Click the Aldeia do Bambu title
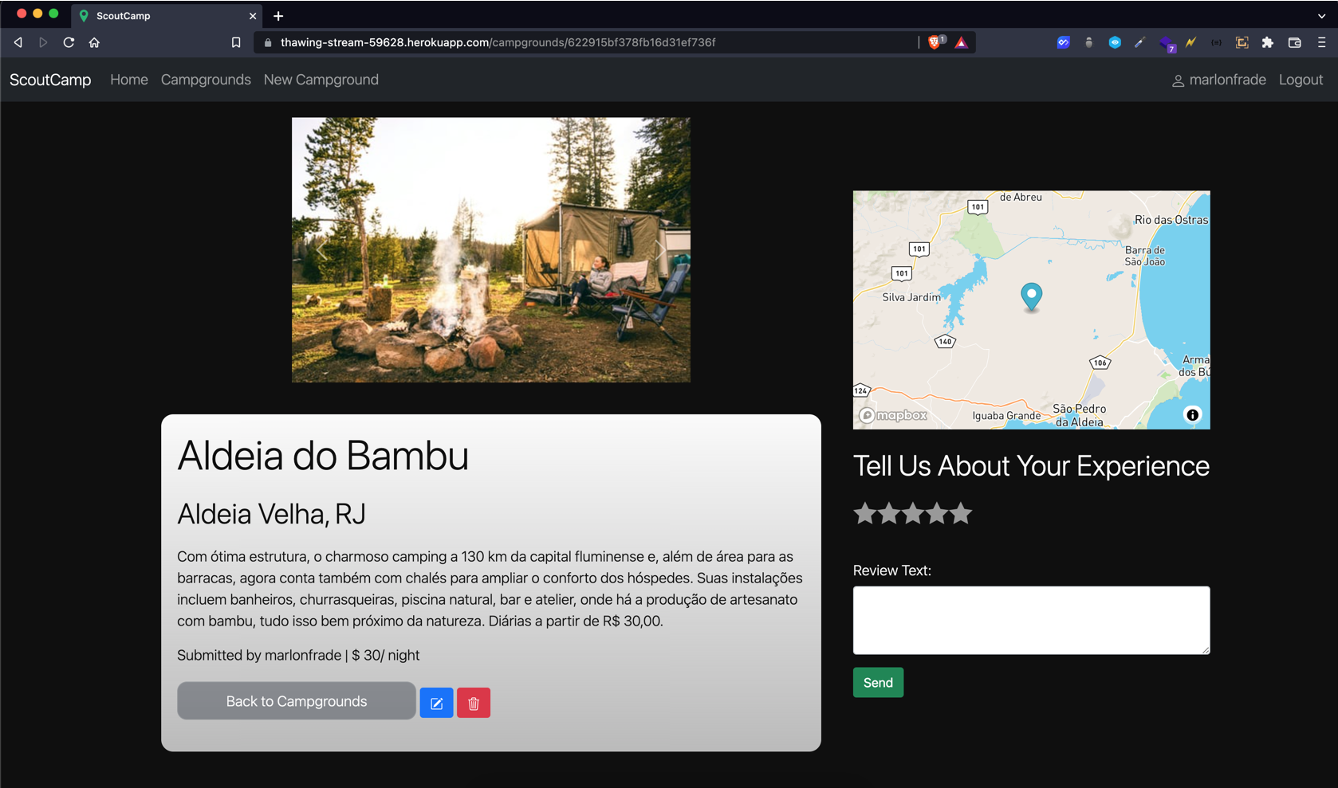This screenshot has width=1338, height=788. point(322,456)
